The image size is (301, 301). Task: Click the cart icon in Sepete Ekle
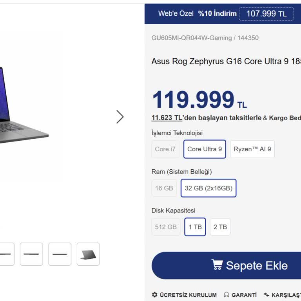click(217, 264)
